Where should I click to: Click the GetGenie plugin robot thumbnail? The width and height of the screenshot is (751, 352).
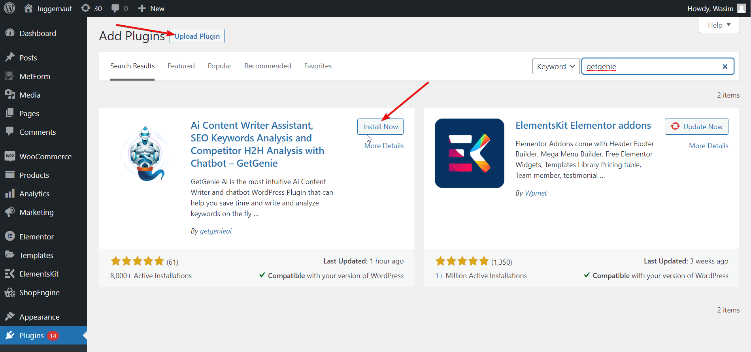(145, 153)
